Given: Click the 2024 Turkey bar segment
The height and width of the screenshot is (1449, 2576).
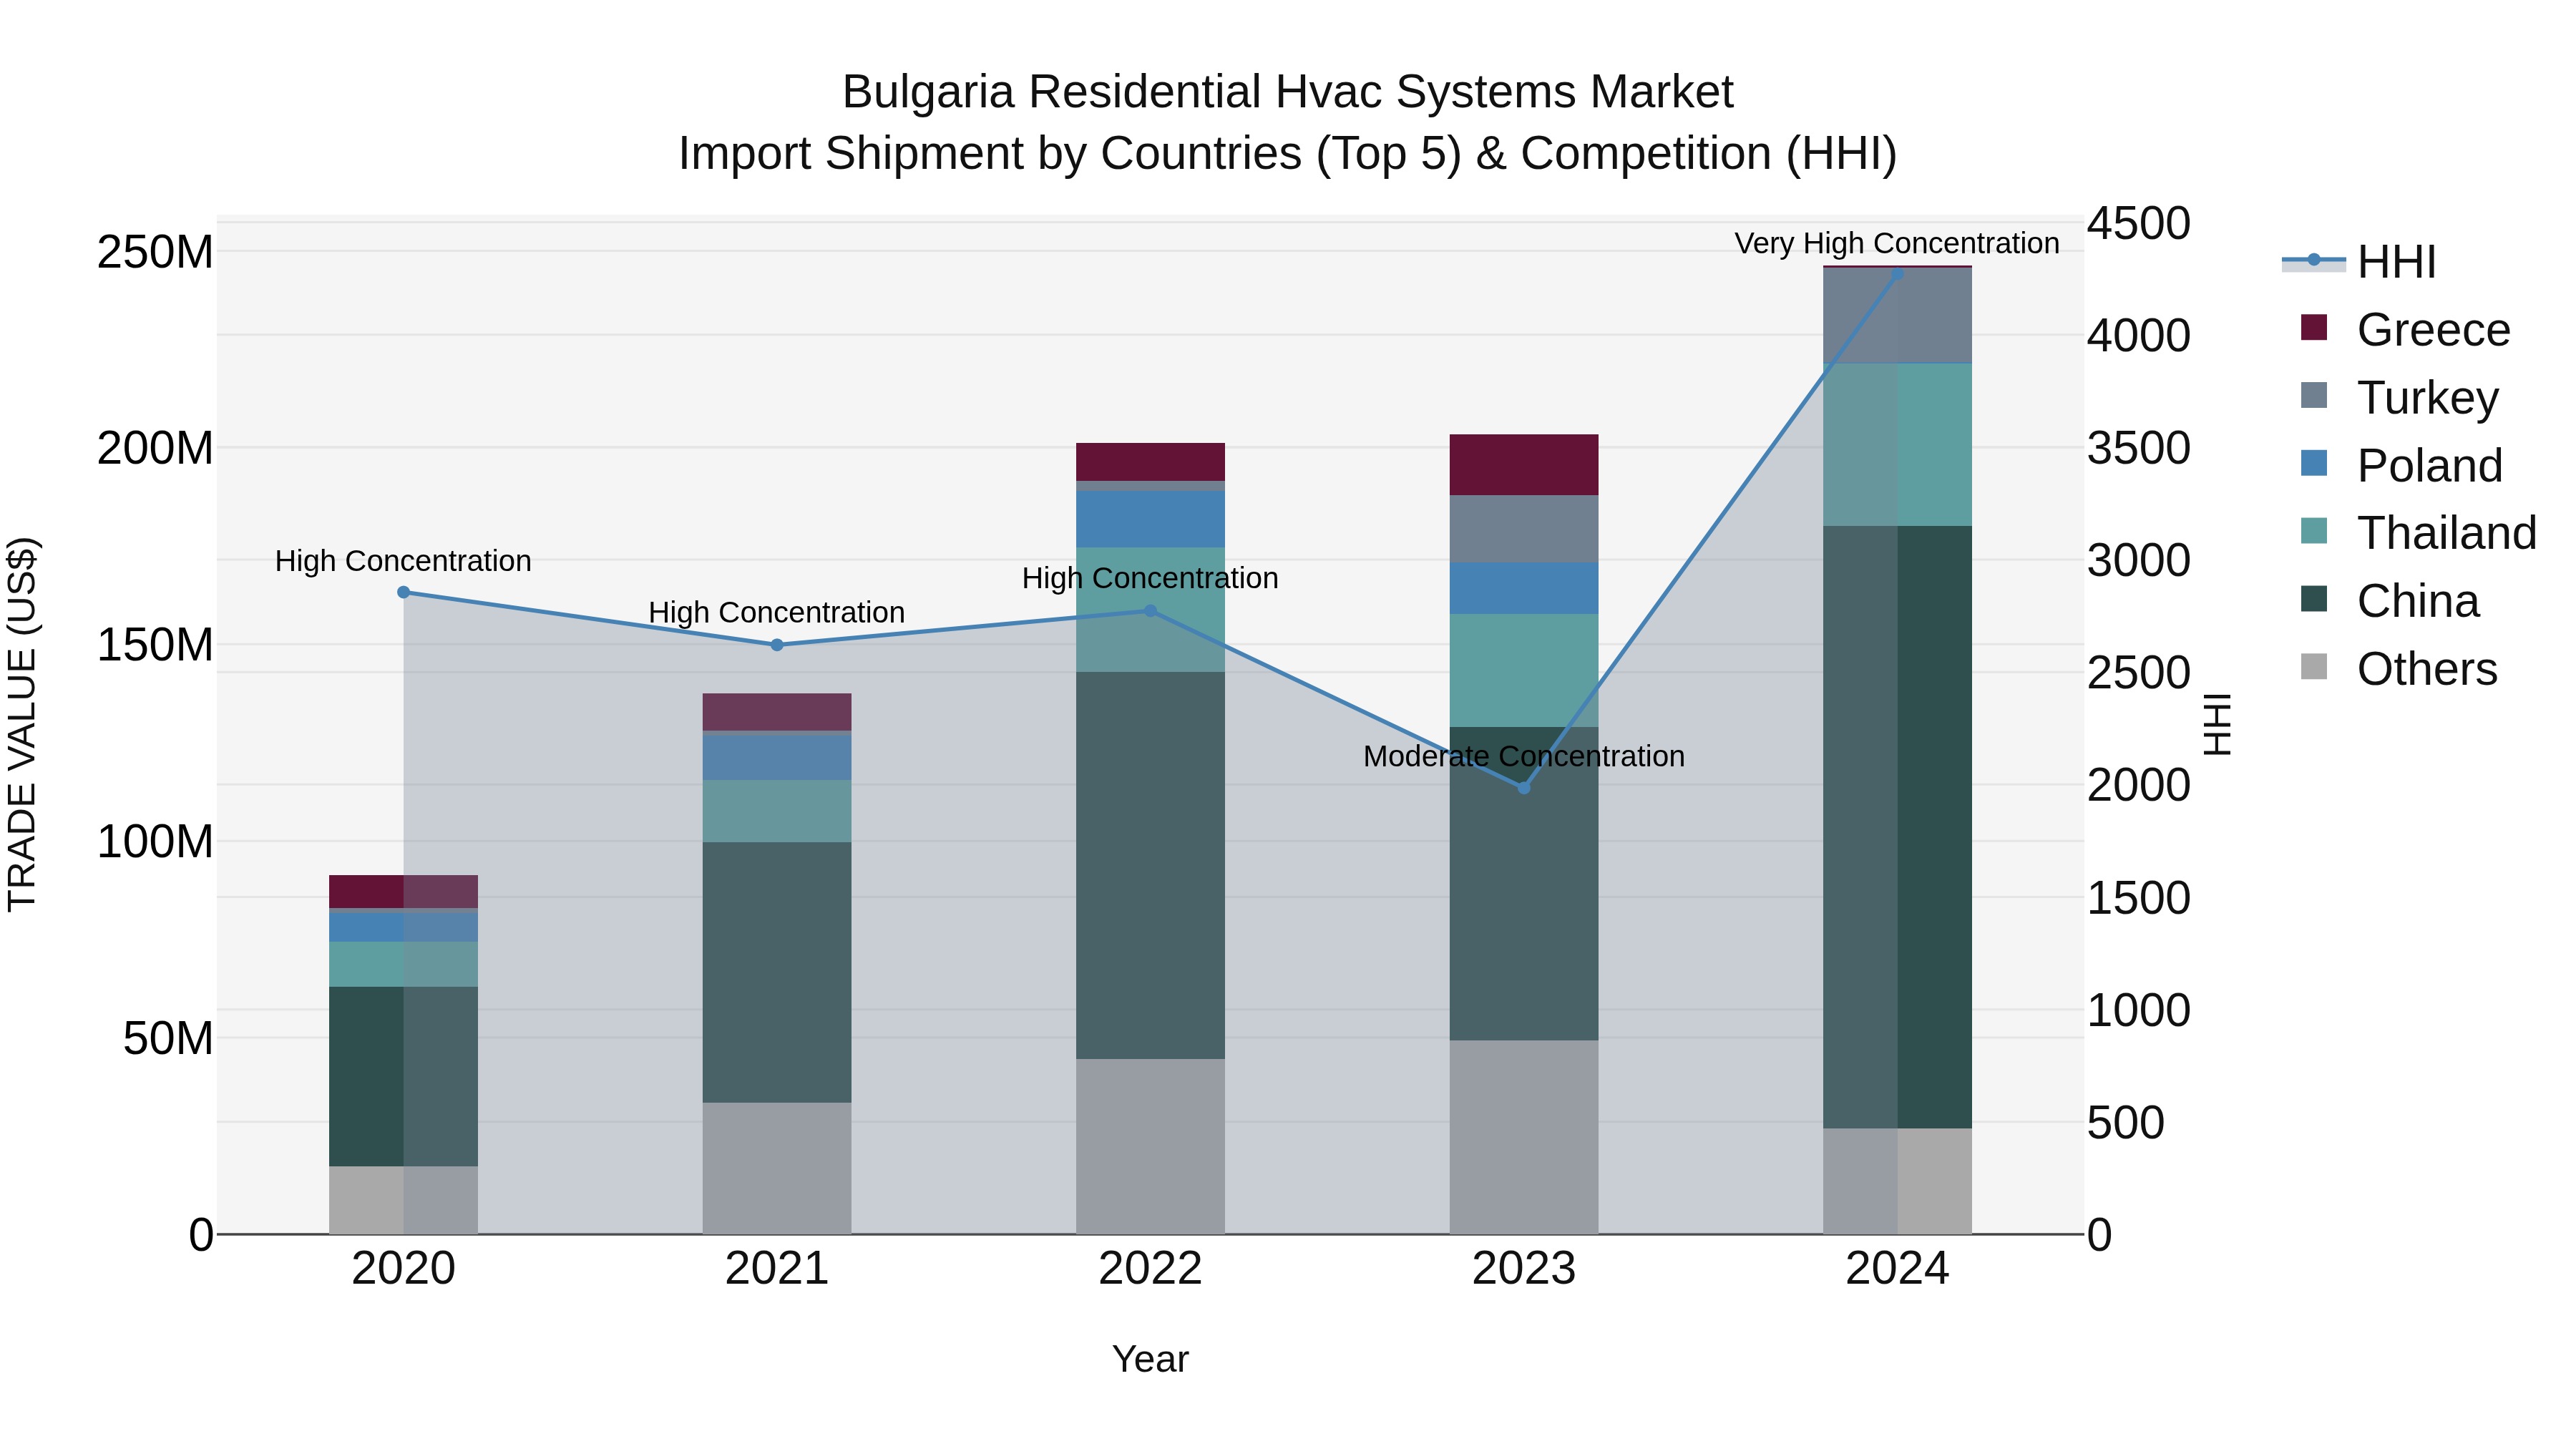Looking at the screenshot, I should coord(1897,315).
